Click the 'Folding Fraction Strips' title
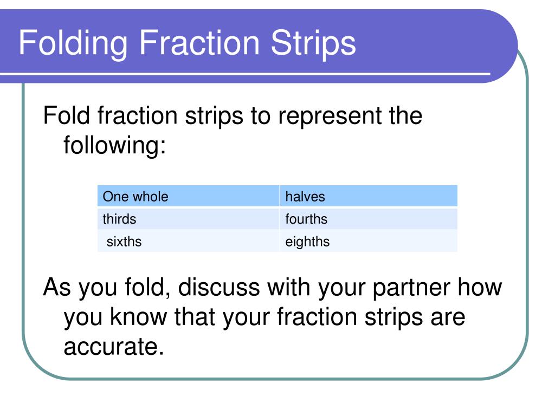Image resolution: width=555 pixels, height=416 pixels. click(x=187, y=43)
